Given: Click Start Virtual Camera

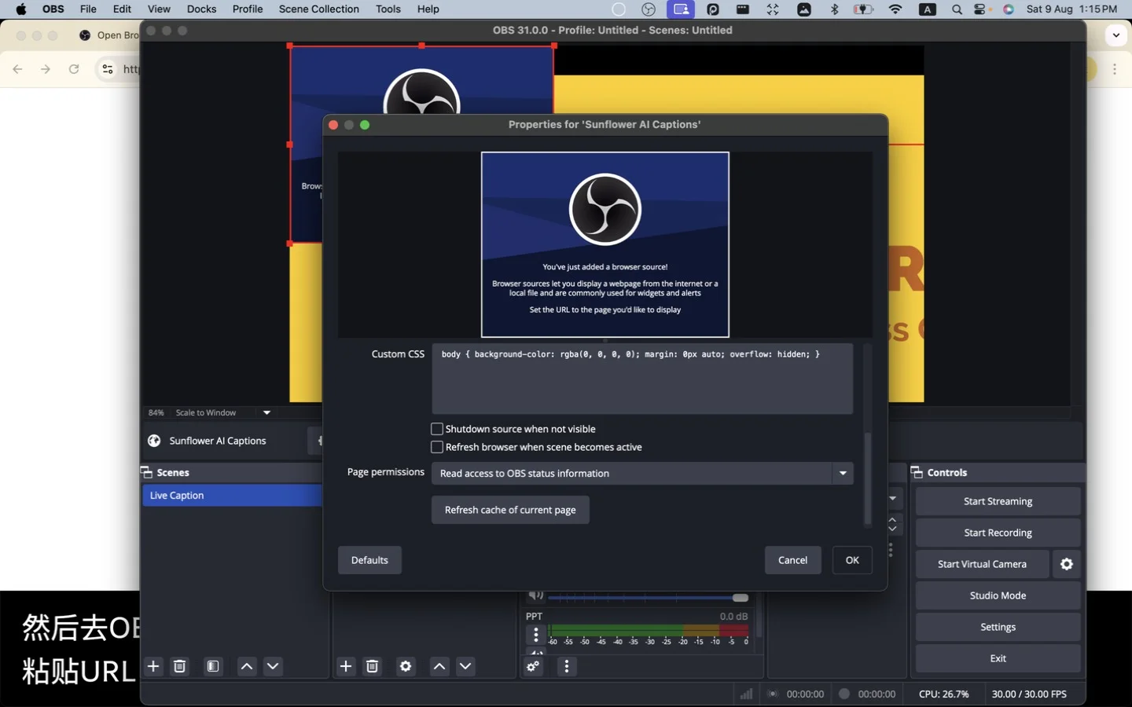Looking at the screenshot, I should coord(982,564).
